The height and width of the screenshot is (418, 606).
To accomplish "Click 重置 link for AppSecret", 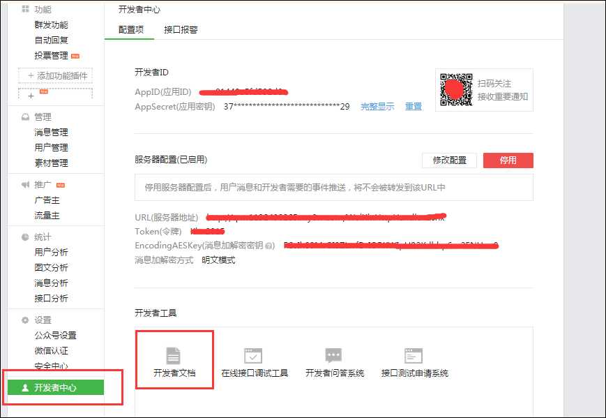I will click(413, 106).
